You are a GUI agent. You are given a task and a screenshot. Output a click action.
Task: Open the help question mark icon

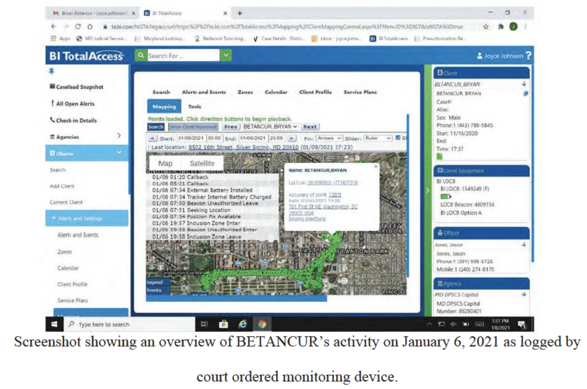pos(528,56)
